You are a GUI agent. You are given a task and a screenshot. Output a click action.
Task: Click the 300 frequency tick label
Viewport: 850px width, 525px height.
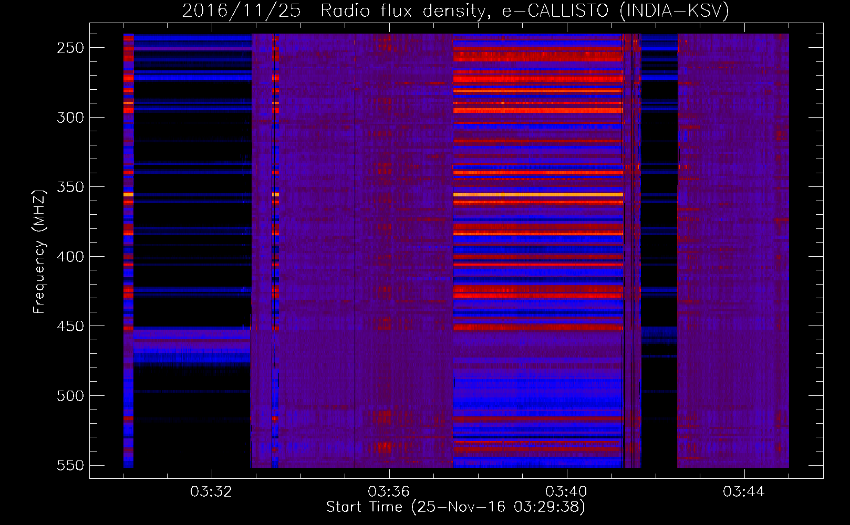70,118
